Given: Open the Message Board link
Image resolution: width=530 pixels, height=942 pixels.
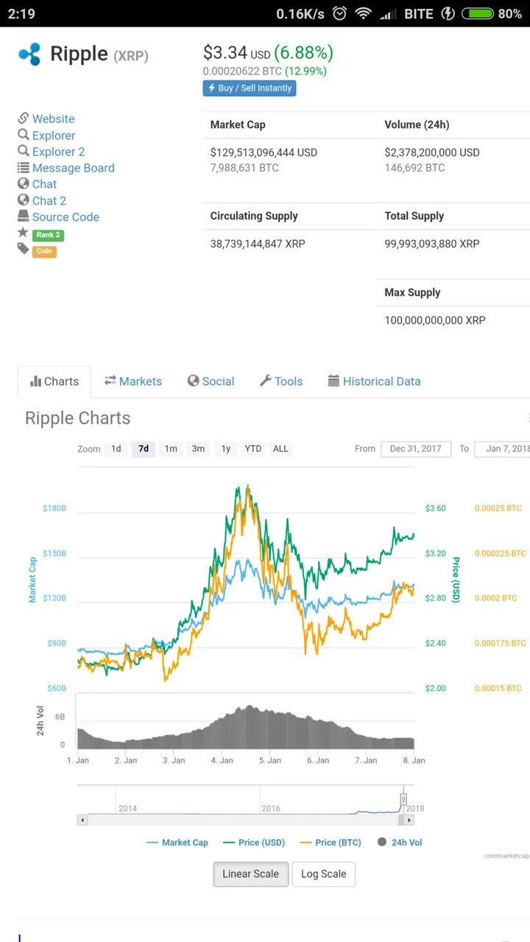Looking at the screenshot, I should point(73,168).
